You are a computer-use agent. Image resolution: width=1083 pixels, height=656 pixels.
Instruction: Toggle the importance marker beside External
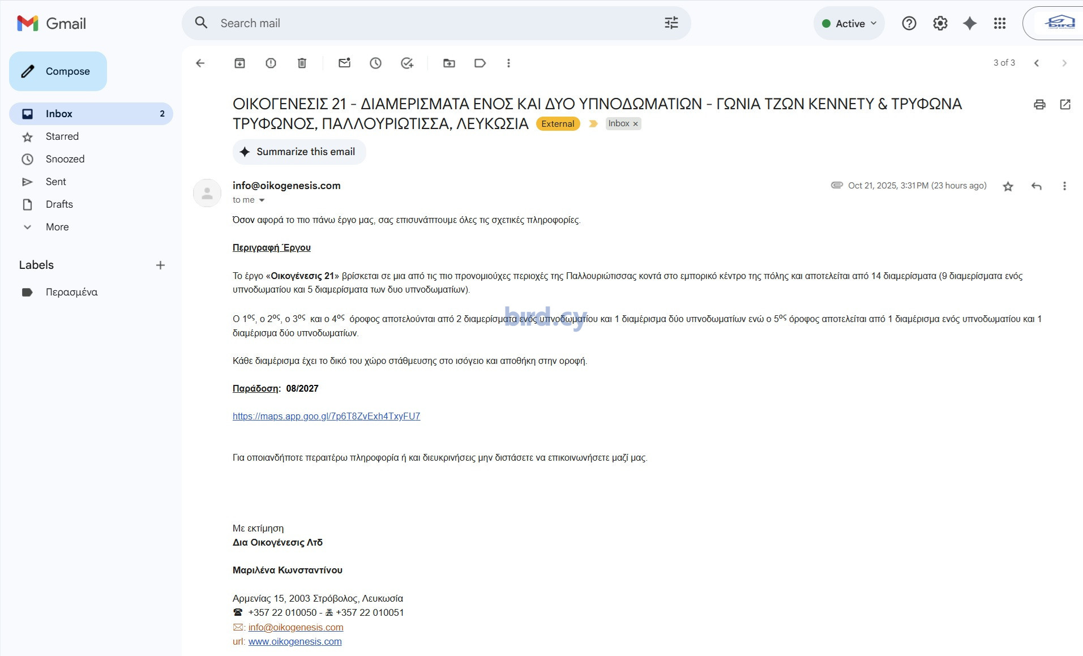(x=593, y=124)
